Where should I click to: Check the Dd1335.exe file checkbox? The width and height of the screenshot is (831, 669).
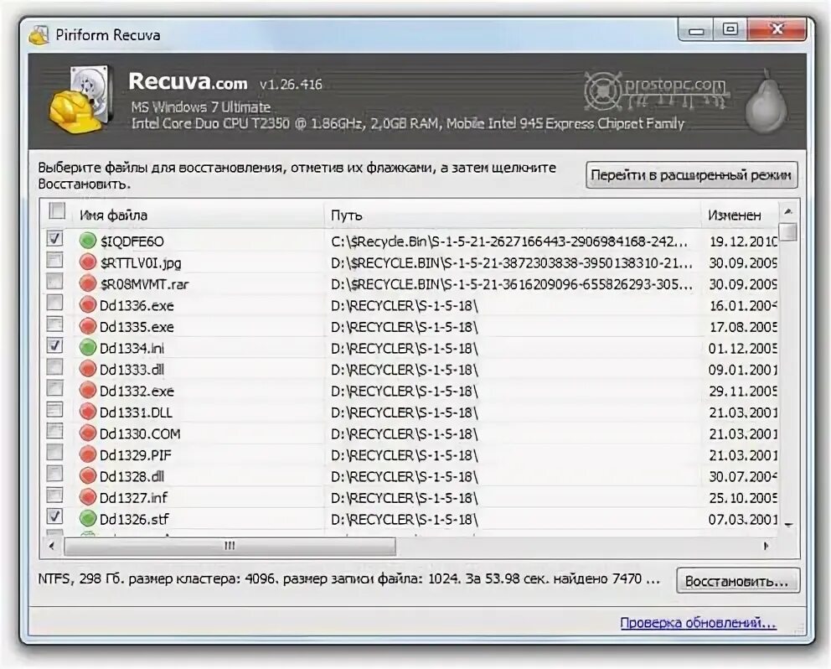coord(54,324)
